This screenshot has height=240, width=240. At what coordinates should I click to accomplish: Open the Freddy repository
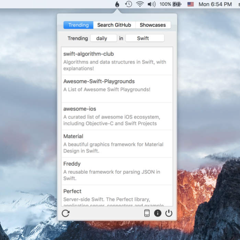tap(117, 171)
